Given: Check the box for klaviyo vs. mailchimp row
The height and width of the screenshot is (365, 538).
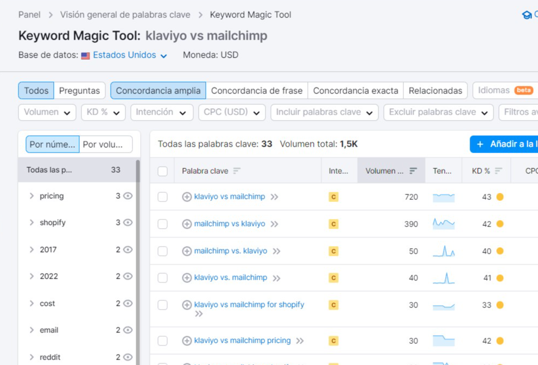Looking at the screenshot, I should click(163, 278).
